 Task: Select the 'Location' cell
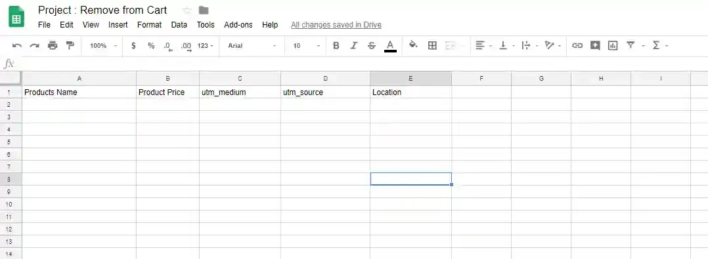tap(410, 92)
